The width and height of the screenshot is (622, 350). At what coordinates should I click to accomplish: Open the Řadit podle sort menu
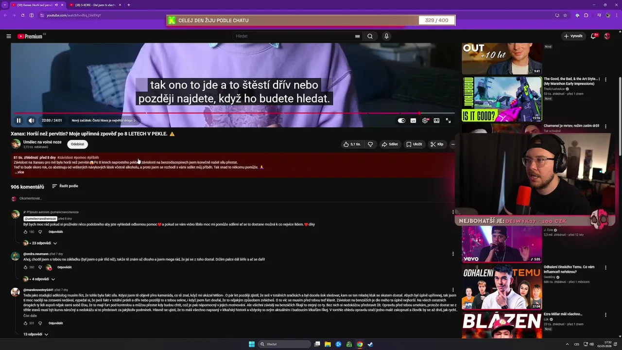point(65,186)
